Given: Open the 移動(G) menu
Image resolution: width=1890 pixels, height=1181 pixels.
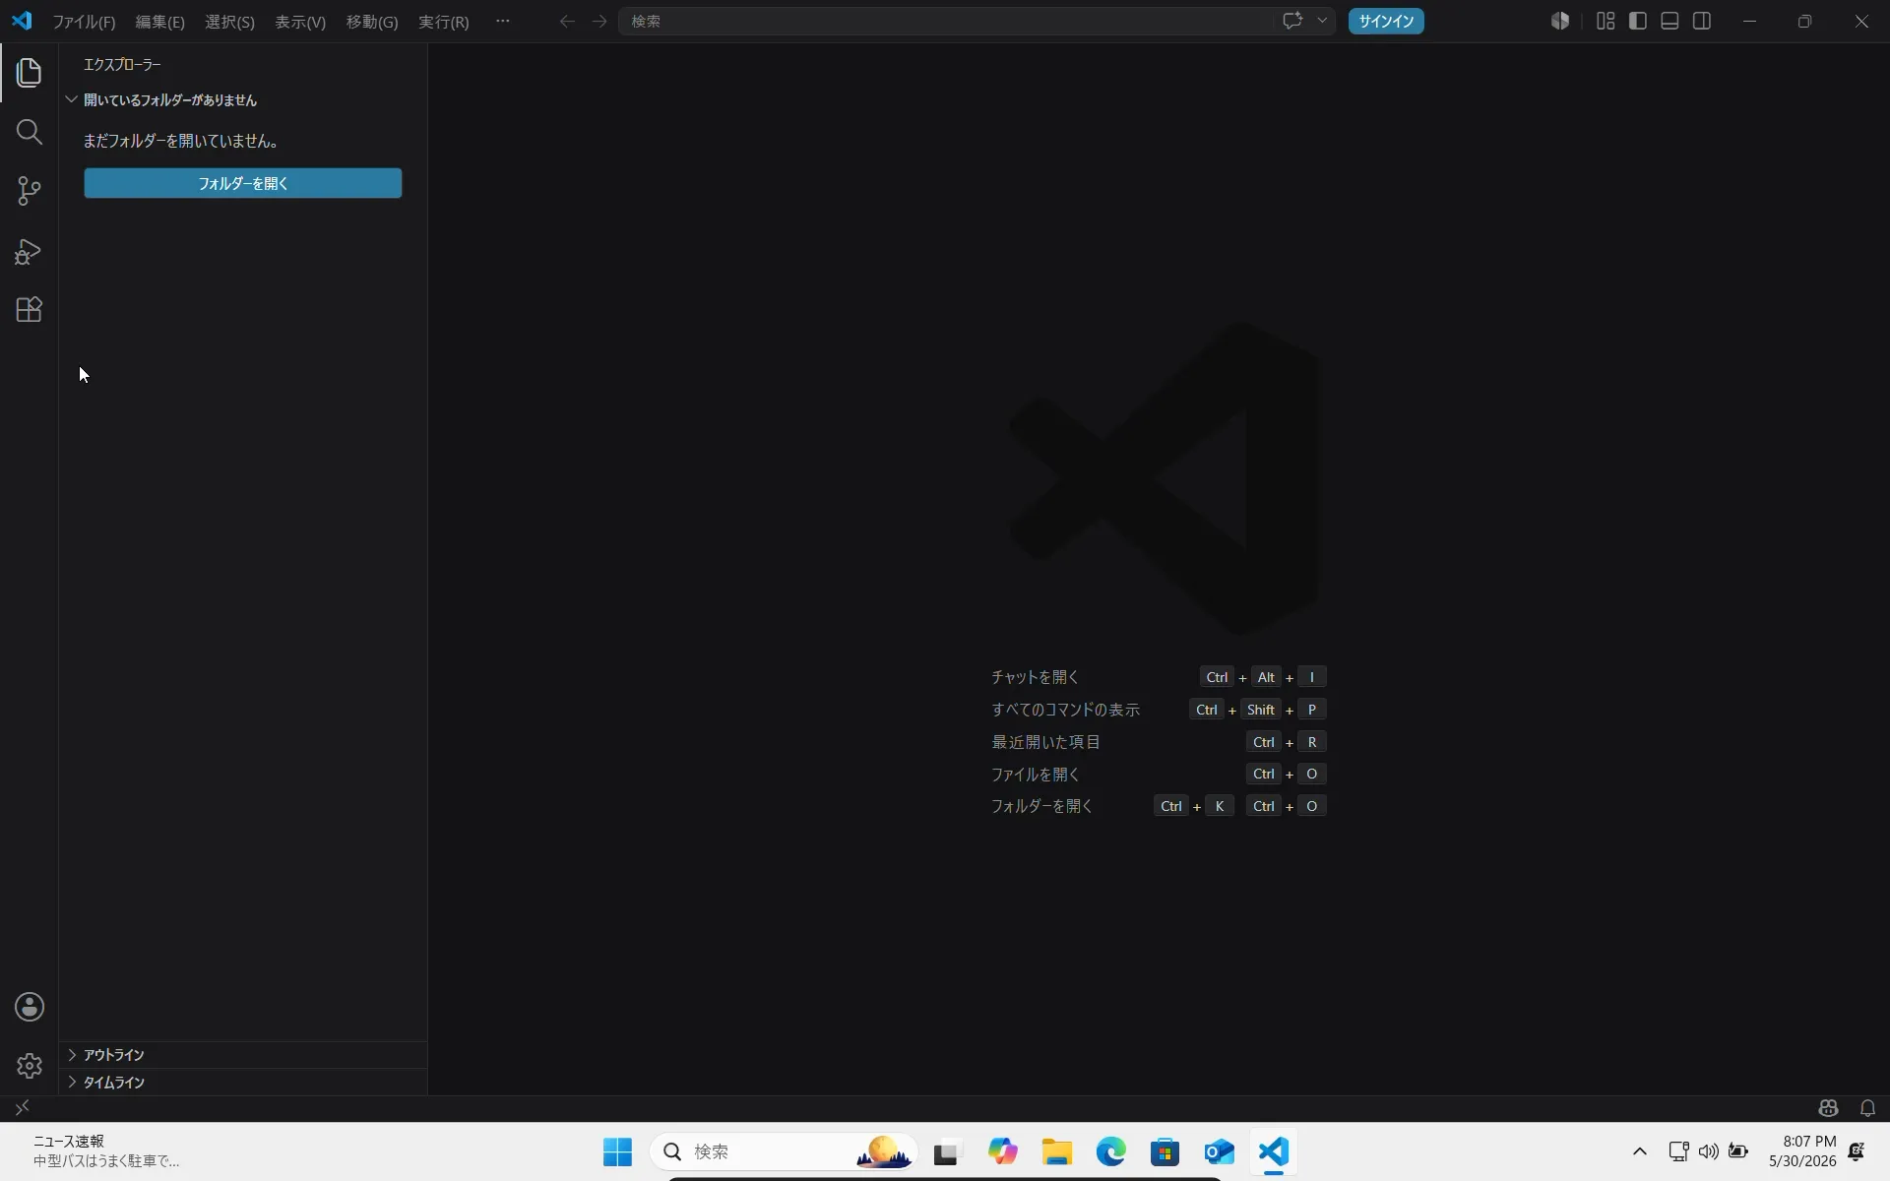Looking at the screenshot, I should [372, 22].
